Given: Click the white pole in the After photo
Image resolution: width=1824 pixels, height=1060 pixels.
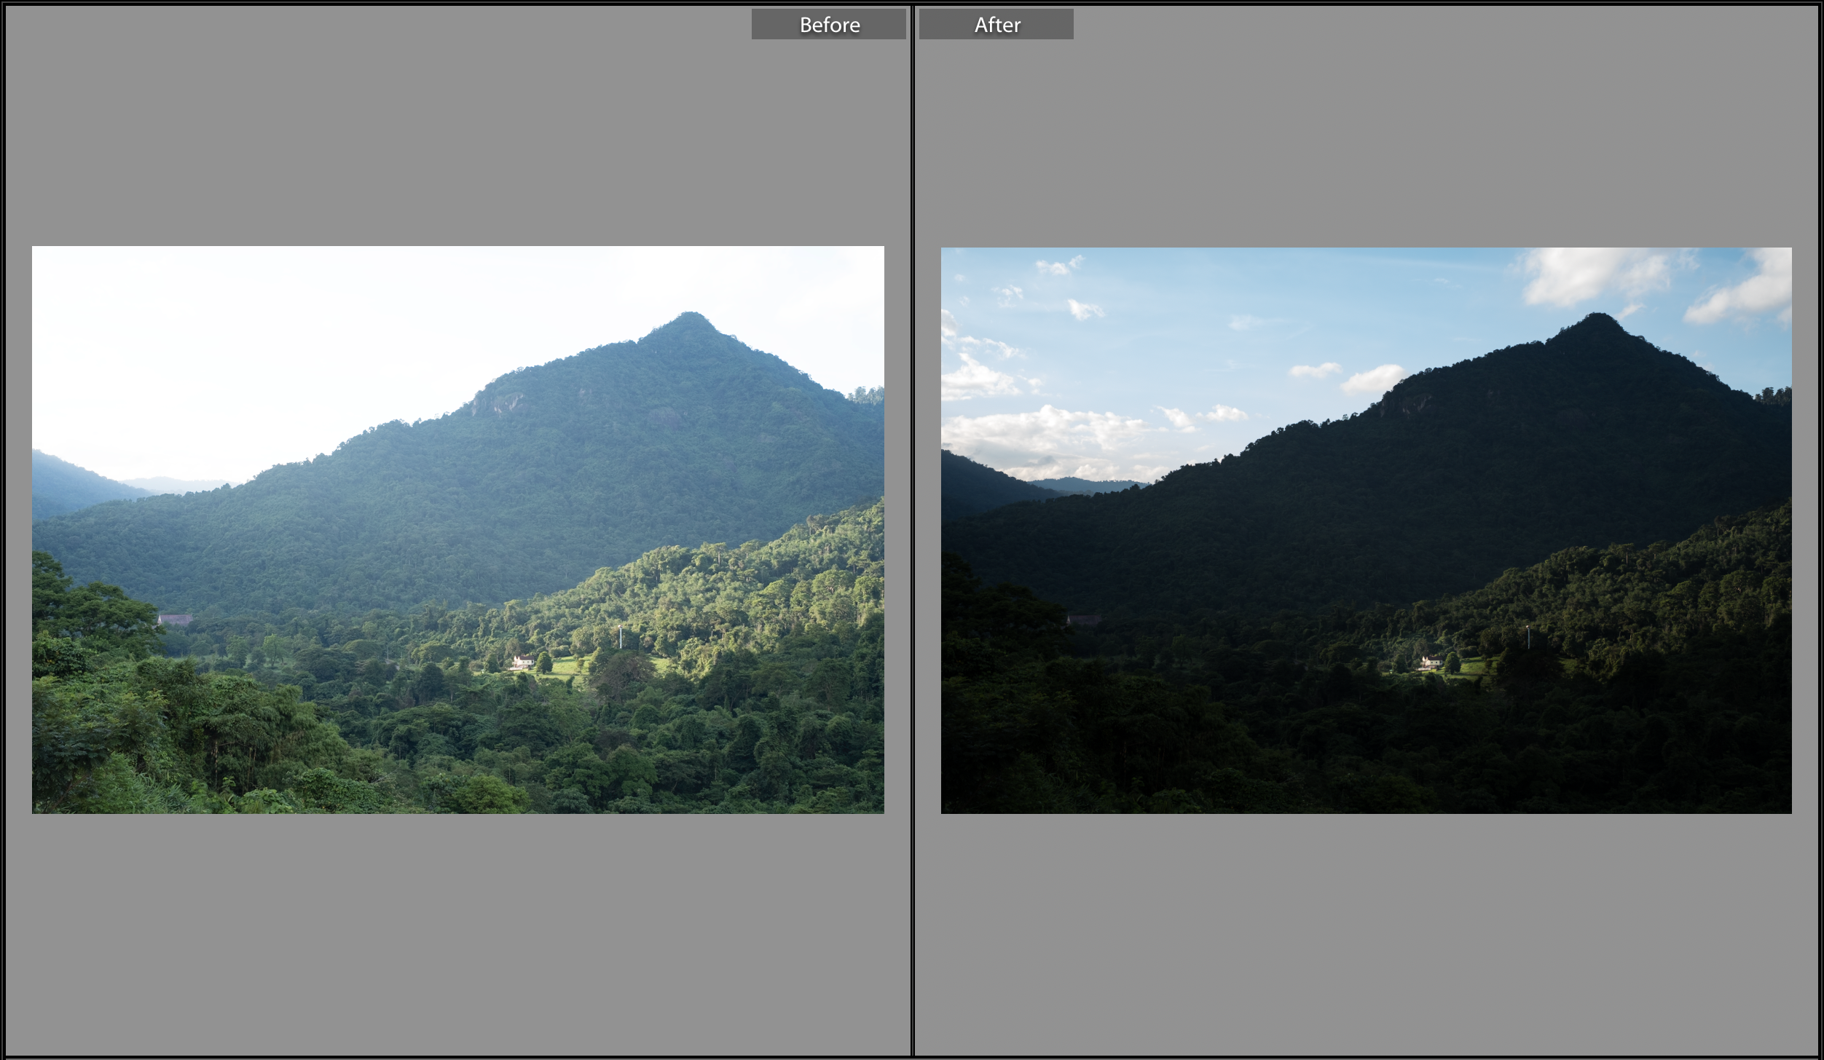Looking at the screenshot, I should 1528,637.
